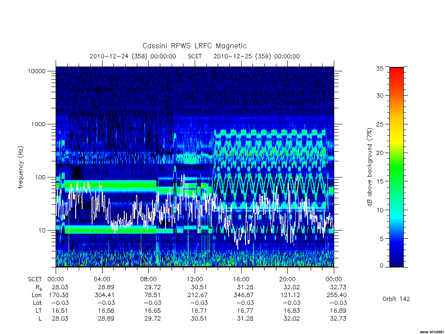Click the 04:00 SCET time label
The width and height of the screenshot is (445, 334).
tap(102, 279)
